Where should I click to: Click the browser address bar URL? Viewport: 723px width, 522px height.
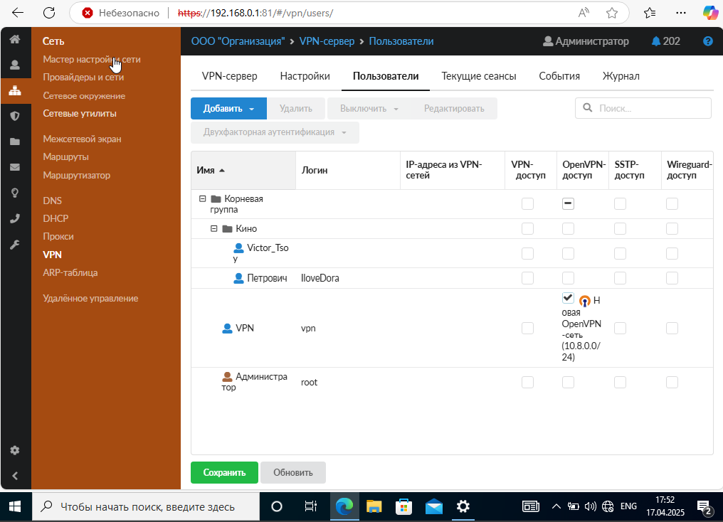tap(255, 13)
